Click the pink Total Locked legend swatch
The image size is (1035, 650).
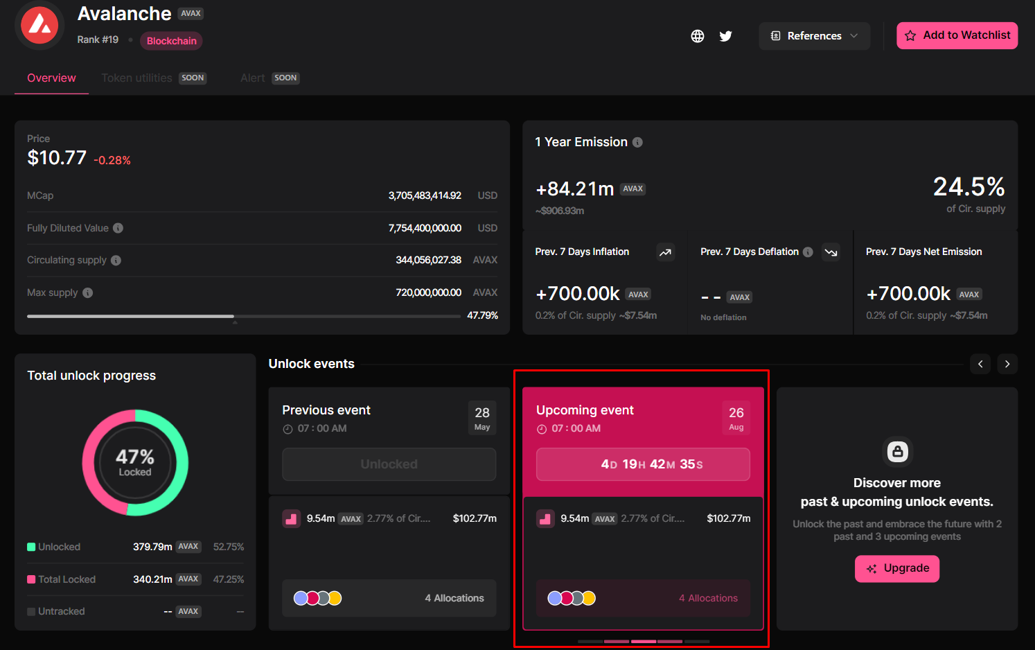point(31,579)
